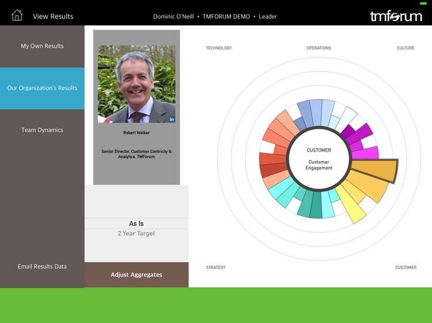The width and height of the screenshot is (432, 323).
Task: Click the Robert Walker name label
Action: pyautogui.click(x=137, y=133)
